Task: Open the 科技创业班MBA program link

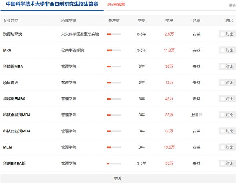Action: click(17, 131)
